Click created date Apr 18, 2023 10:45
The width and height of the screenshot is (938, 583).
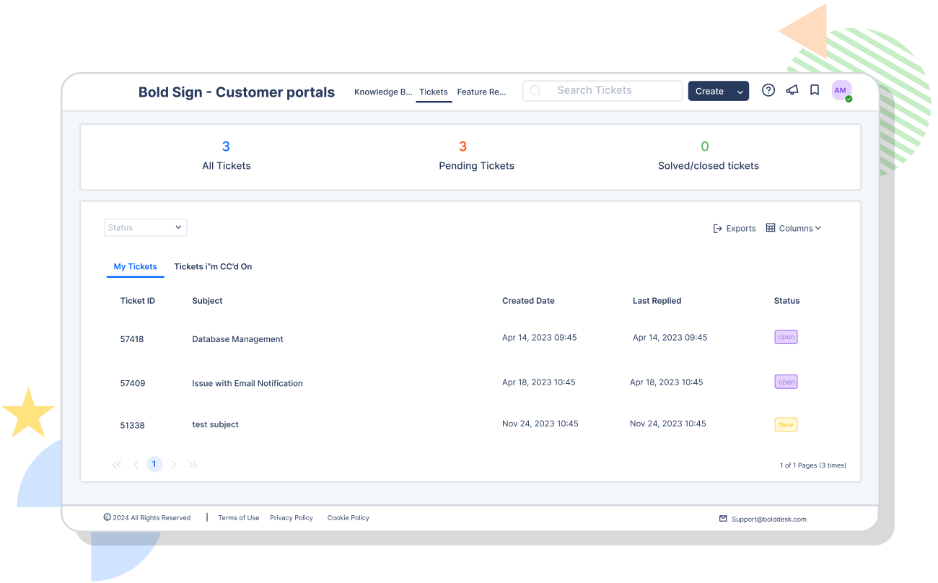pos(539,382)
